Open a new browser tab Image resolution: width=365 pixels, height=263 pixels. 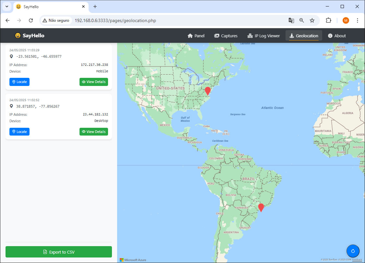pyautogui.click(x=95, y=6)
